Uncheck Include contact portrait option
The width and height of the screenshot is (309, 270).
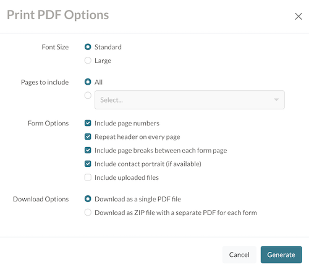pyautogui.click(x=88, y=164)
